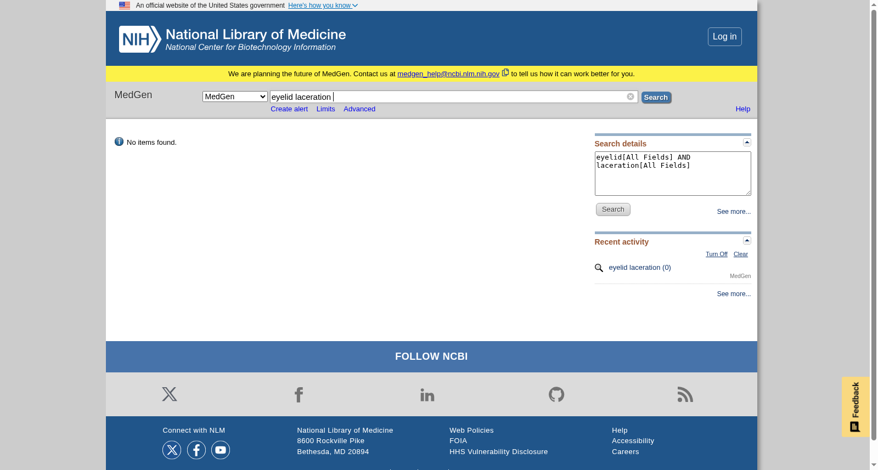Click the Log in button
Viewport: 878px width, 470px height.
click(x=724, y=37)
